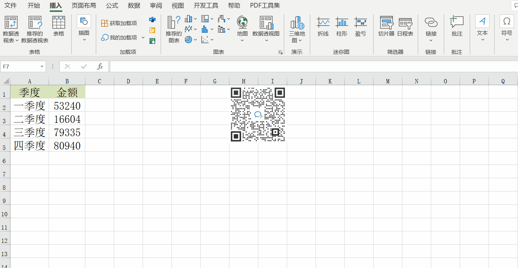Click the 数据透视表 (PivotTable) icon
This screenshot has height=268, width=518.
click(x=11, y=22)
